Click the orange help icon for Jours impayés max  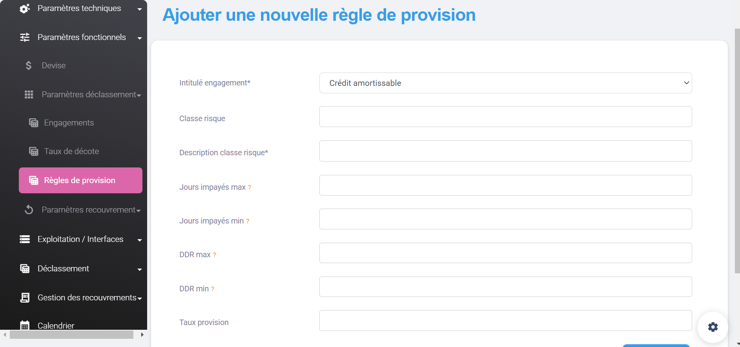click(x=250, y=188)
